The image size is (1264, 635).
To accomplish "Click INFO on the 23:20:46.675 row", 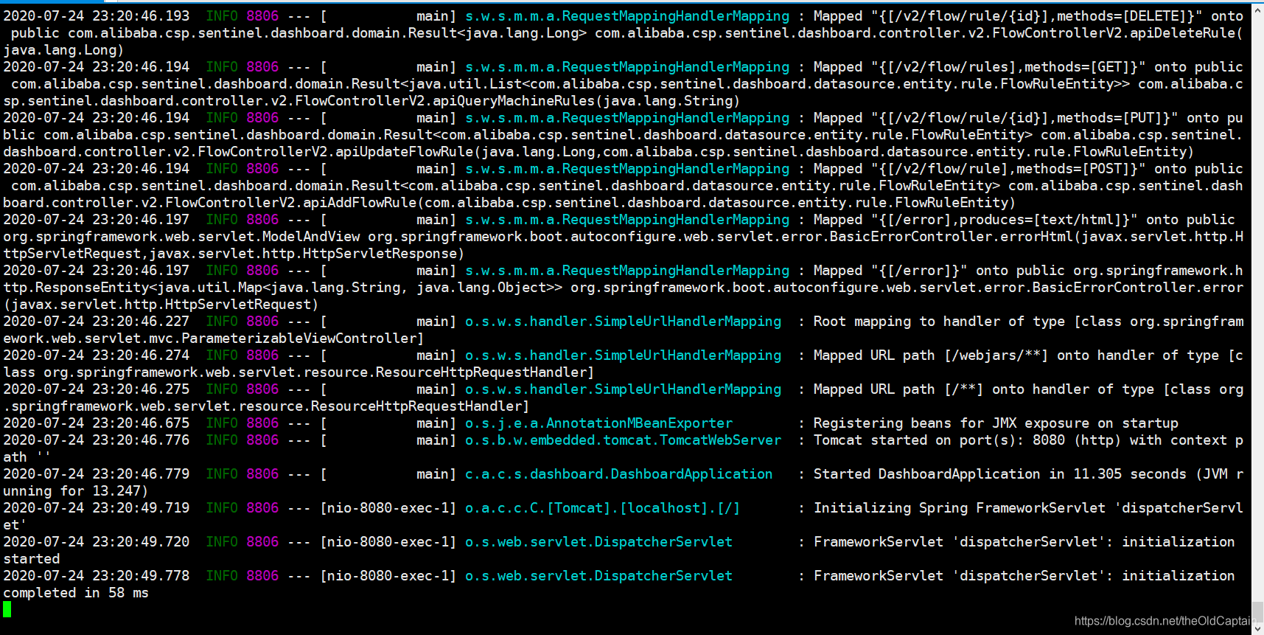I will click(x=222, y=423).
